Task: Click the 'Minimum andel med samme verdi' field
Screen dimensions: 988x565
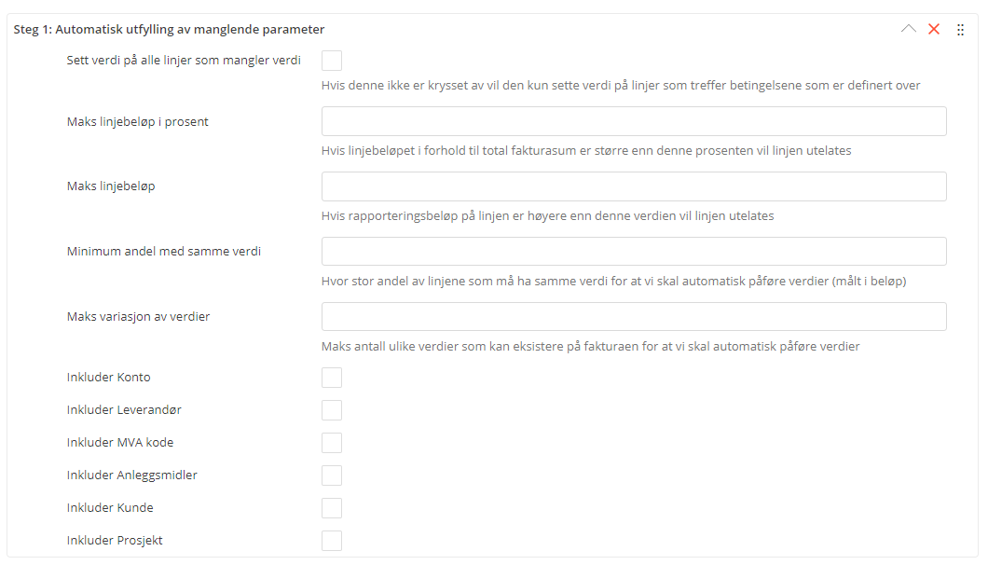Action: (x=634, y=252)
